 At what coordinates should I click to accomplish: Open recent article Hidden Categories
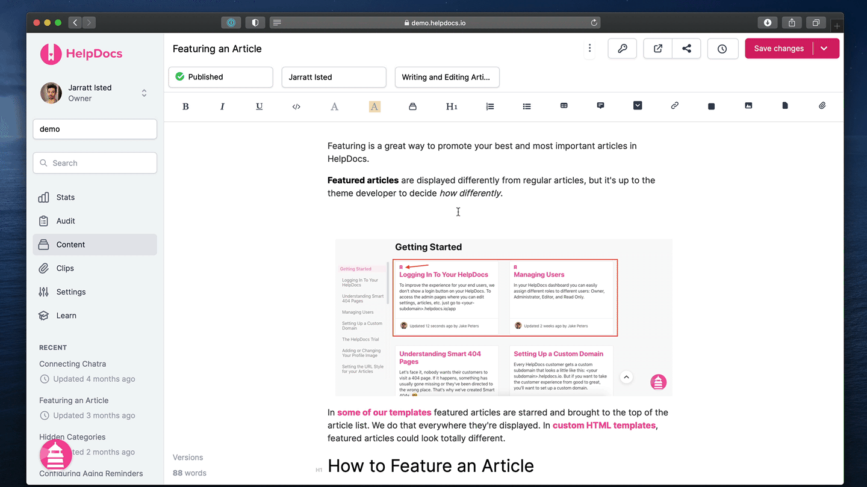72,437
